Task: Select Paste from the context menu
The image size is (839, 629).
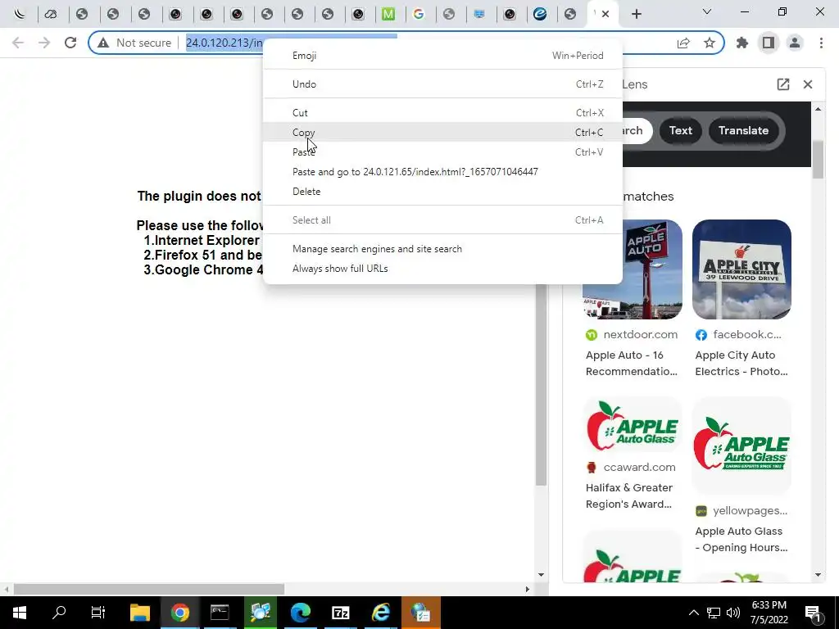Action: tap(443, 152)
